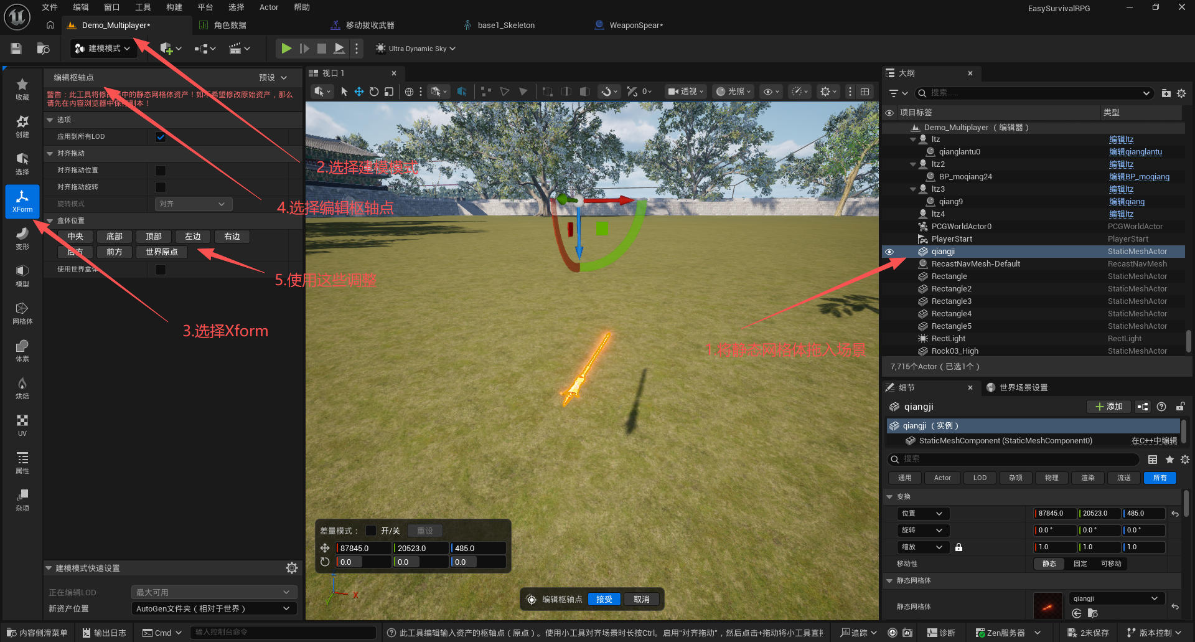Screen dimensions: 1195x642
Task: Open the 收藏 (Favorites) modeling category
Action: pyautogui.click(x=22, y=89)
